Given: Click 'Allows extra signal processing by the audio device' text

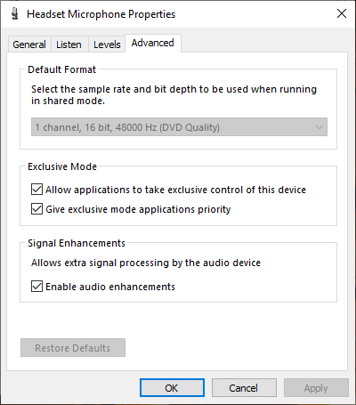Looking at the screenshot, I should coord(146,263).
